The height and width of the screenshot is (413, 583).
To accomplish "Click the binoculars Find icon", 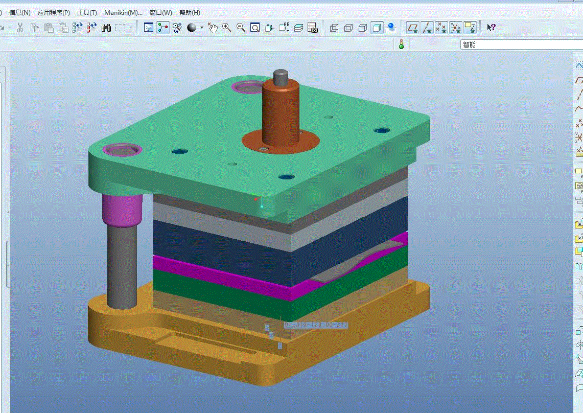I will point(106,28).
